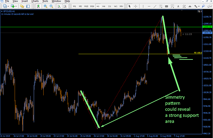Click the 78.1 value at chart corner
This screenshot has width=213, height=138.
pyautogui.click(x=200, y=12)
